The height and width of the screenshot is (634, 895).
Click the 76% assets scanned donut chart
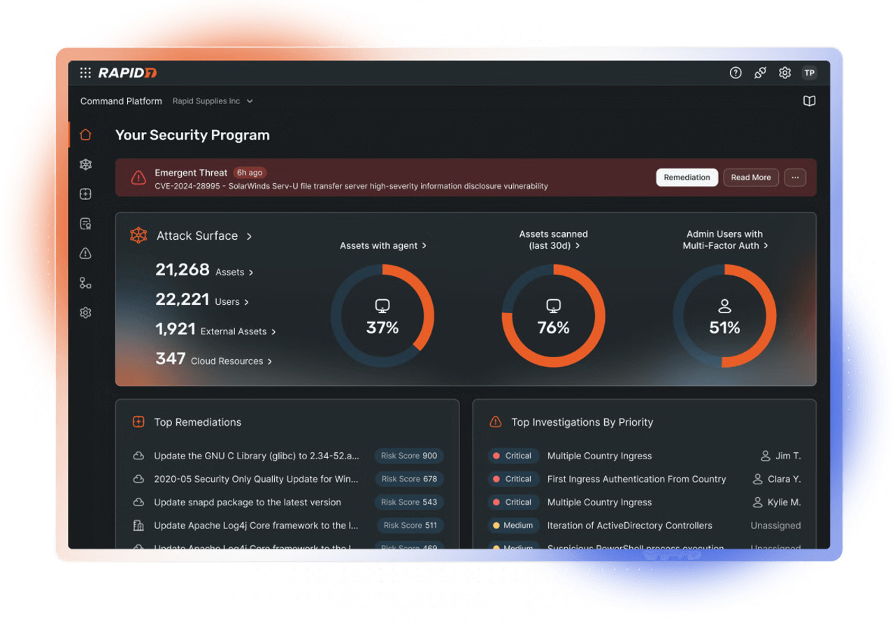point(553,316)
